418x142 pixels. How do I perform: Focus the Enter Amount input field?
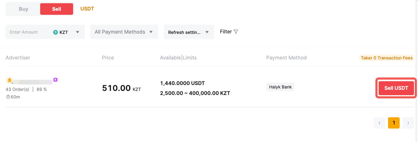coord(27,32)
